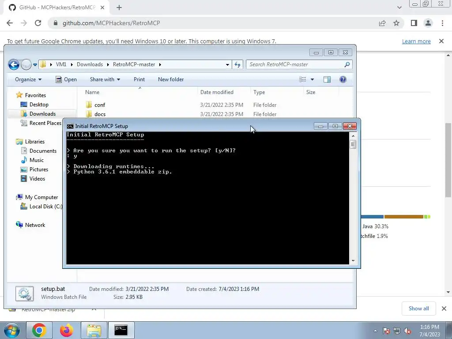Viewport: 452px width, 339px height.
Task: Click Firefox taskbar icon
Action: coord(66,330)
